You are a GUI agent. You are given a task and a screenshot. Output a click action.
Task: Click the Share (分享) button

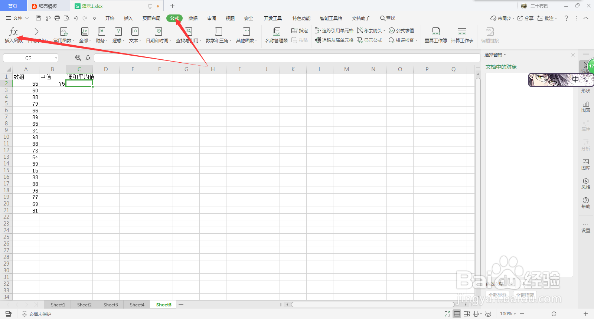(x=525, y=18)
